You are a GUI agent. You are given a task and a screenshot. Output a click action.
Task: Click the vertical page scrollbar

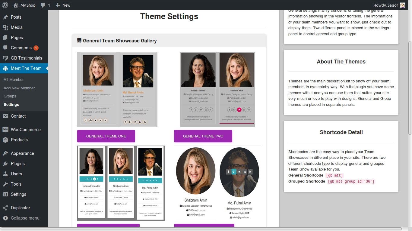tap(410, 88)
